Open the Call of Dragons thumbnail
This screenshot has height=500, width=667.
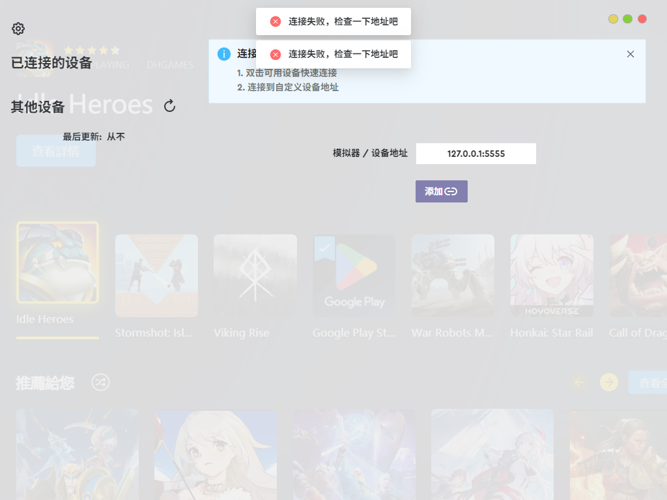(638, 275)
